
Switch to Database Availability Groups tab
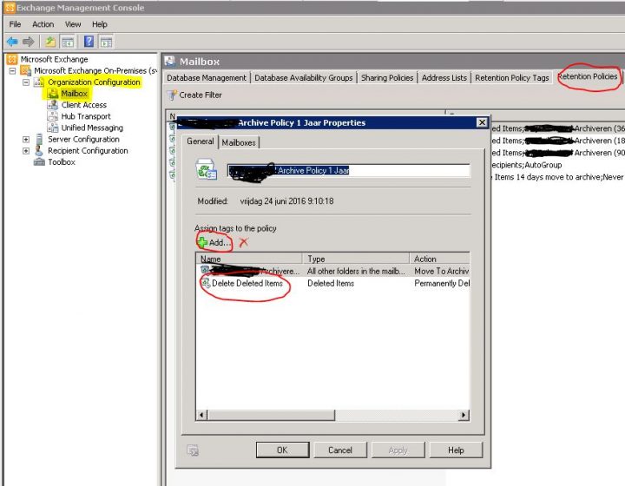(x=304, y=78)
